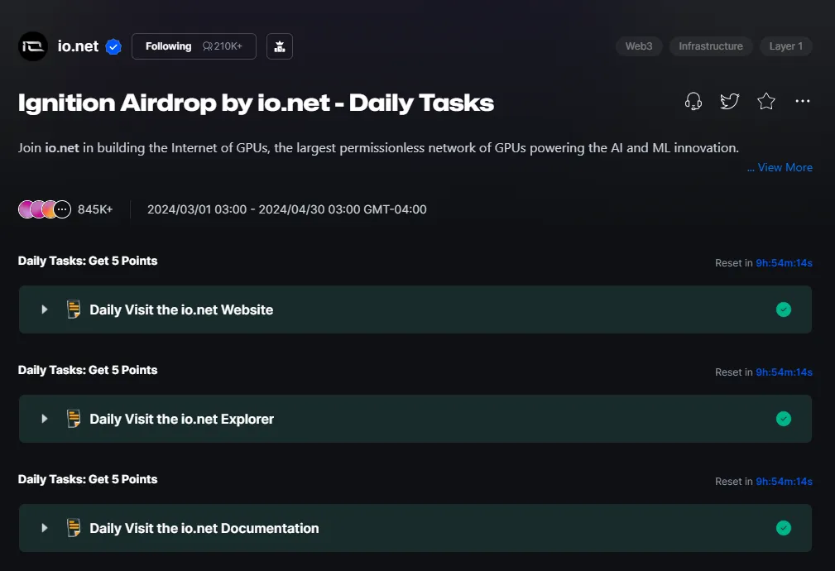Expand the Daily Visit the io.net Explorer task

click(44, 419)
